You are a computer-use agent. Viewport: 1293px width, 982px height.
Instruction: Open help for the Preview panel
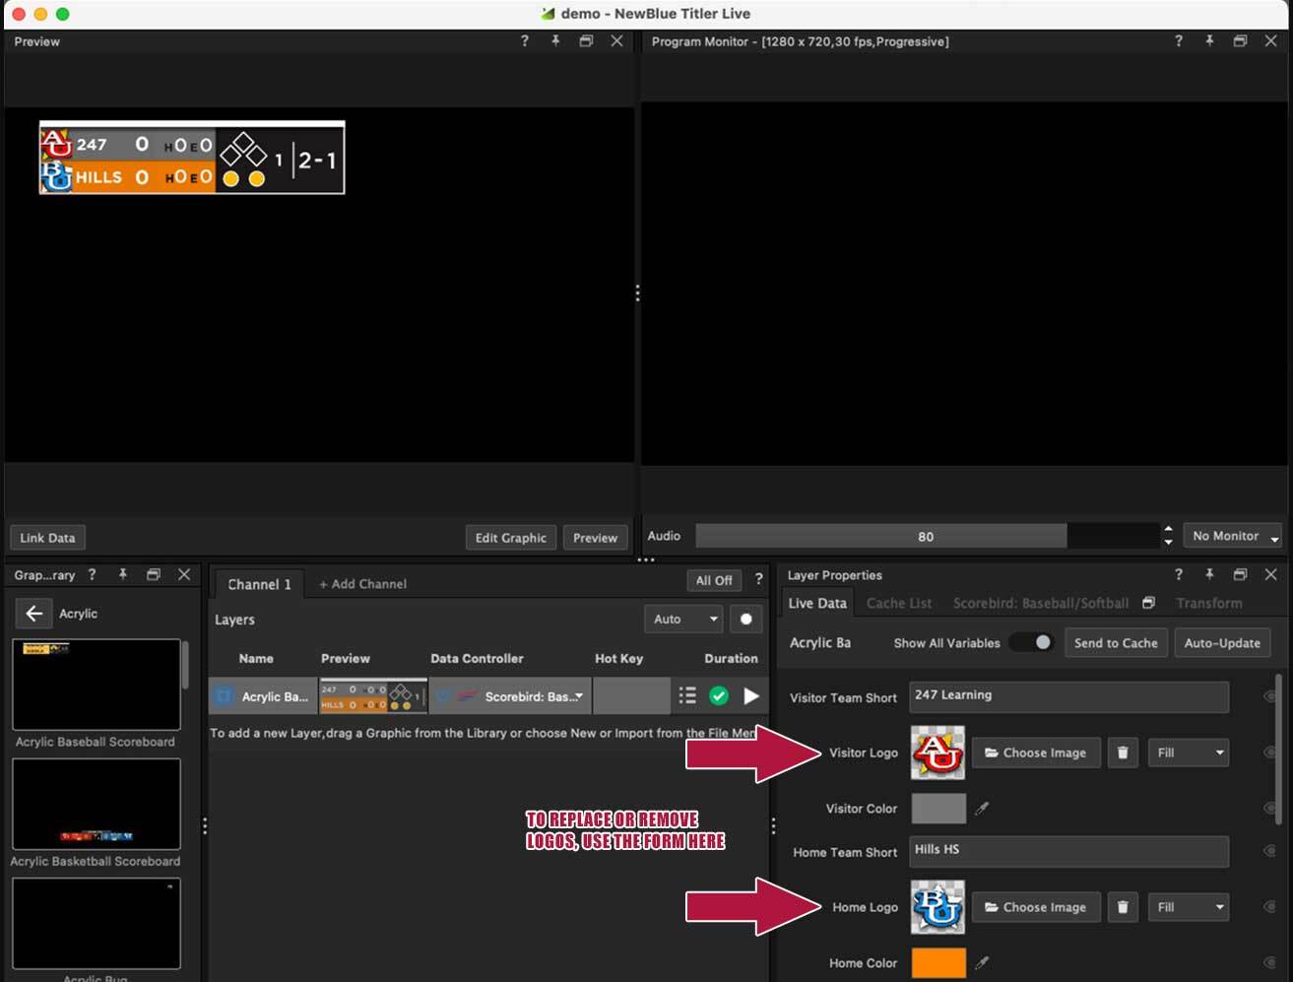(524, 41)
